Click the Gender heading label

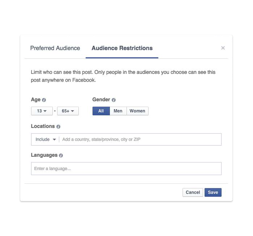coord(101,99)
